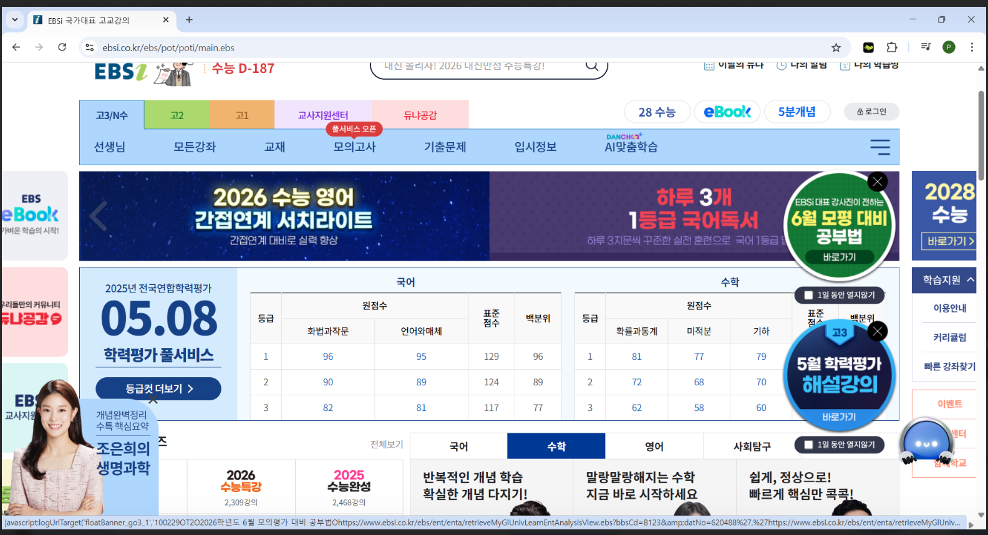Image resolution: width=988 pixels, height=535 pixels.
Task: Open the extensions puzzle icon
Action: 892,47
